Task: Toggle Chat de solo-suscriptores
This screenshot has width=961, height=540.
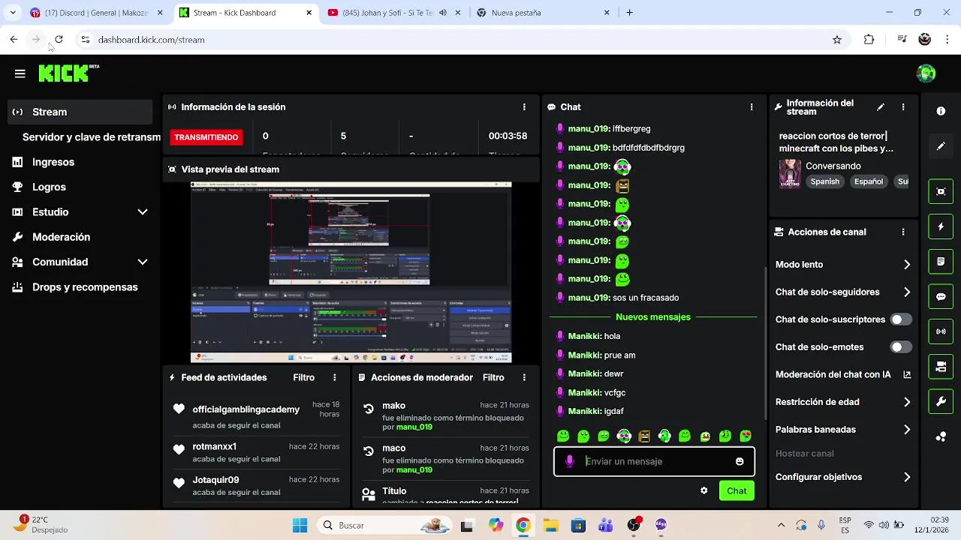Action: tap(900, 319)
